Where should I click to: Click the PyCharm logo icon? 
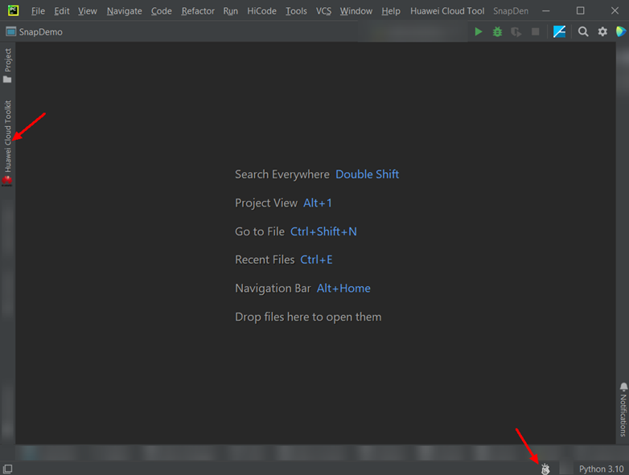13,10
